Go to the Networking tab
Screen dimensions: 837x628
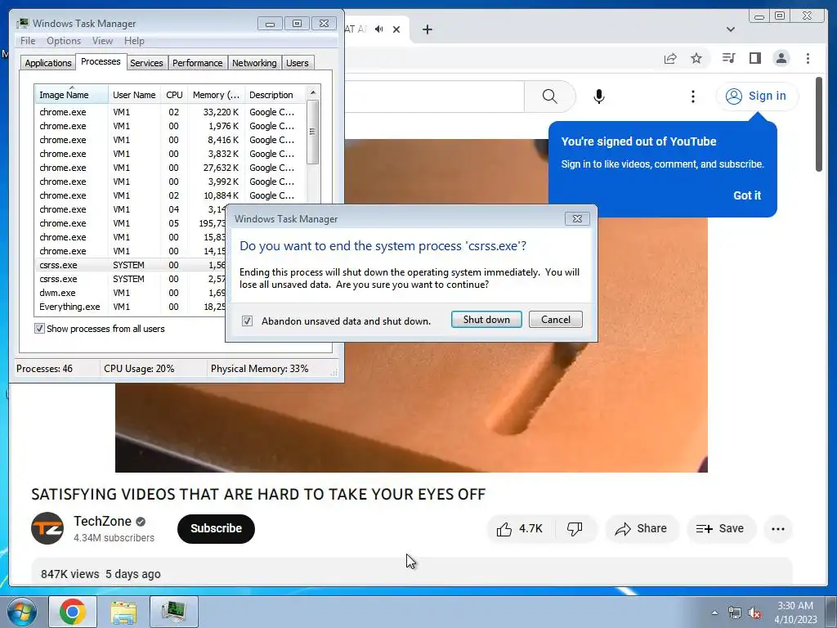(x=254, y=63)
